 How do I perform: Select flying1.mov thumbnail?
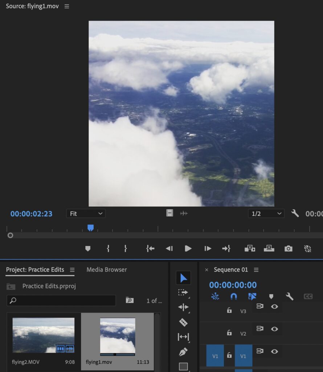(118, 335)
